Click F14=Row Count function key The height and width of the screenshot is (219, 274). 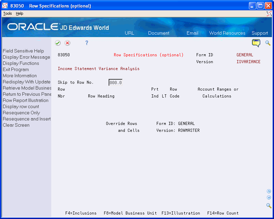pos(223,213)
